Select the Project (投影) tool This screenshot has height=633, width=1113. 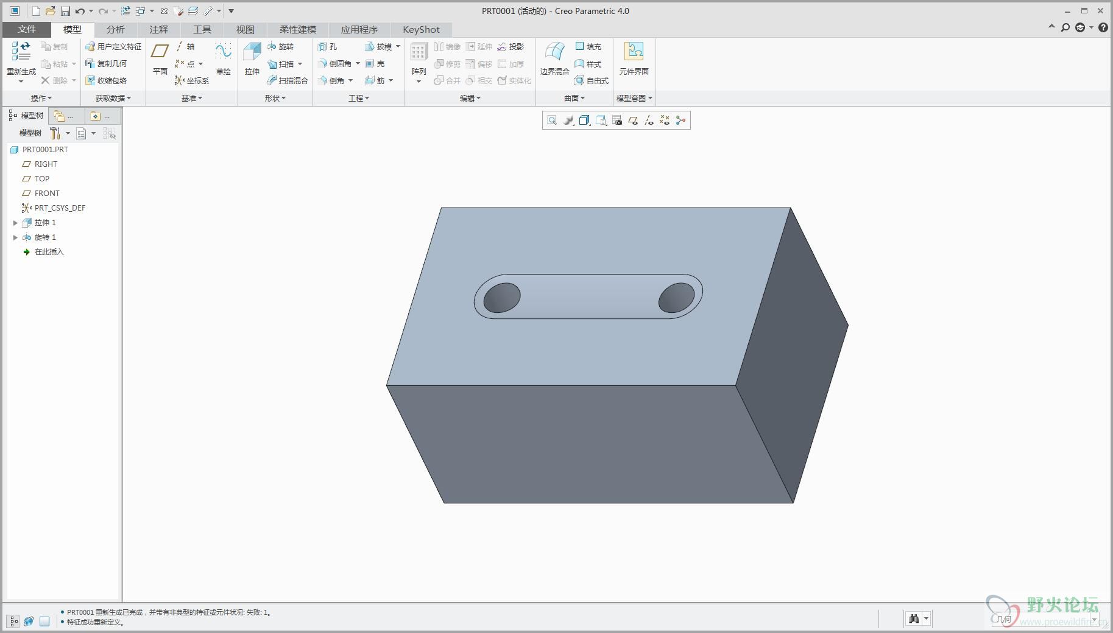coord(511,46)
